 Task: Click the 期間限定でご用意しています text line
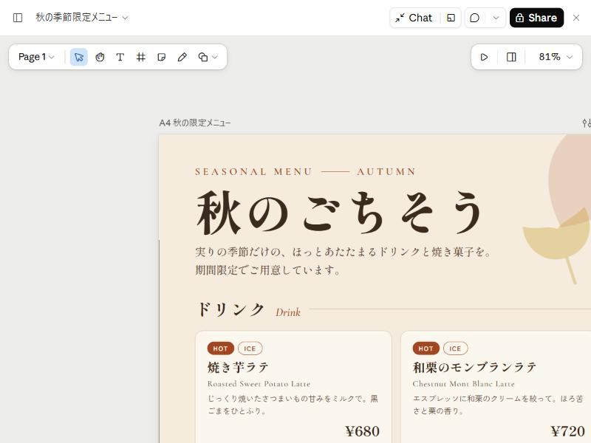pos(268,269)
